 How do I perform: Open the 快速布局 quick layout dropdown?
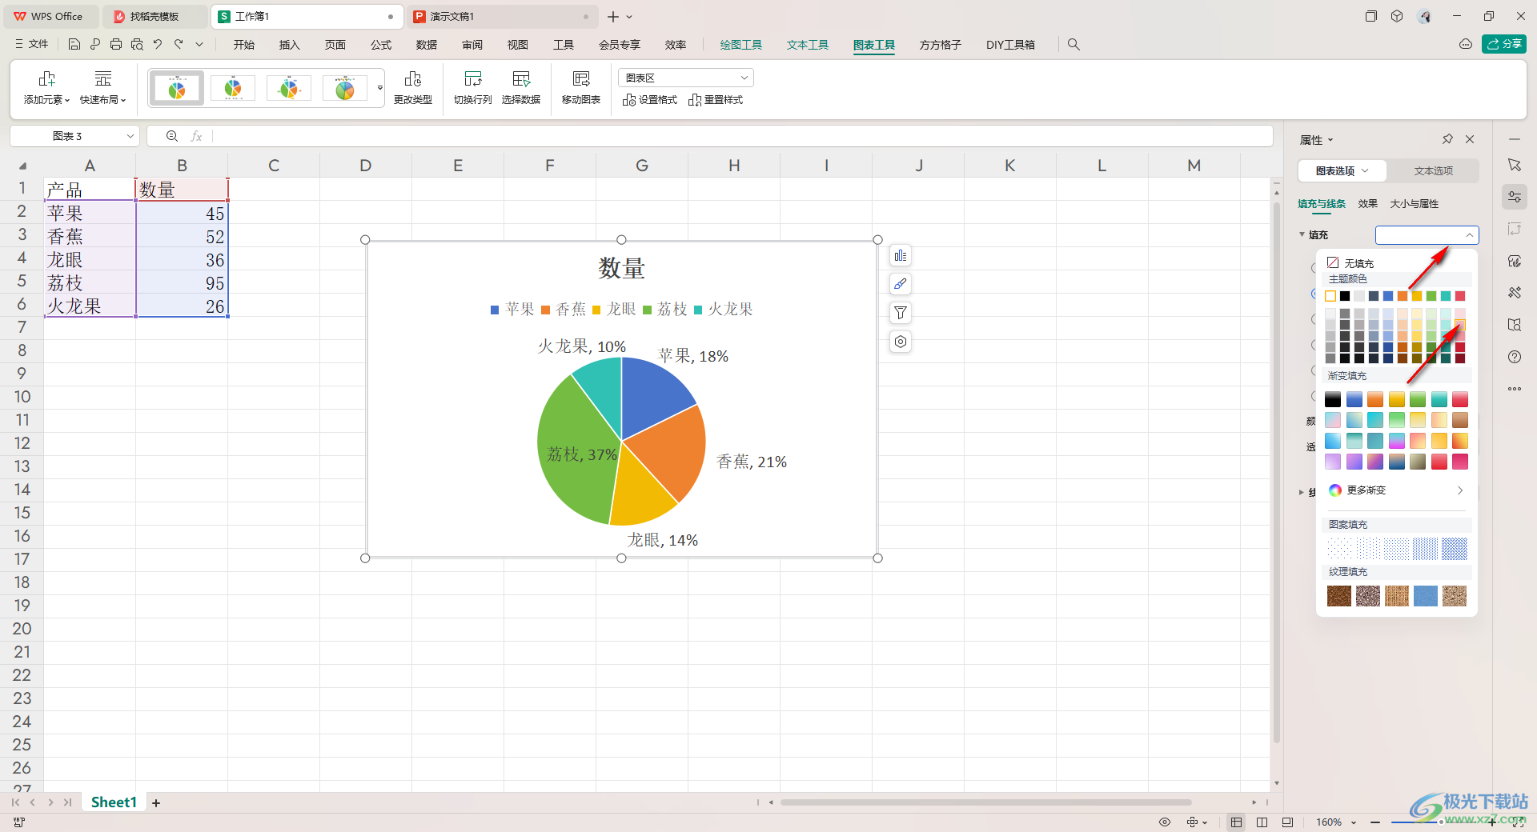click(x=102, y=88)
